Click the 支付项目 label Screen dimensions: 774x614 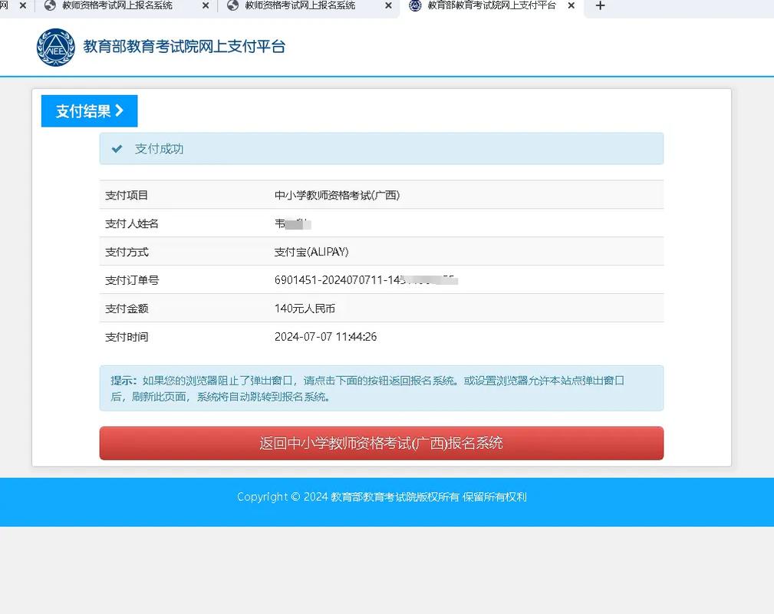(127, 195)
